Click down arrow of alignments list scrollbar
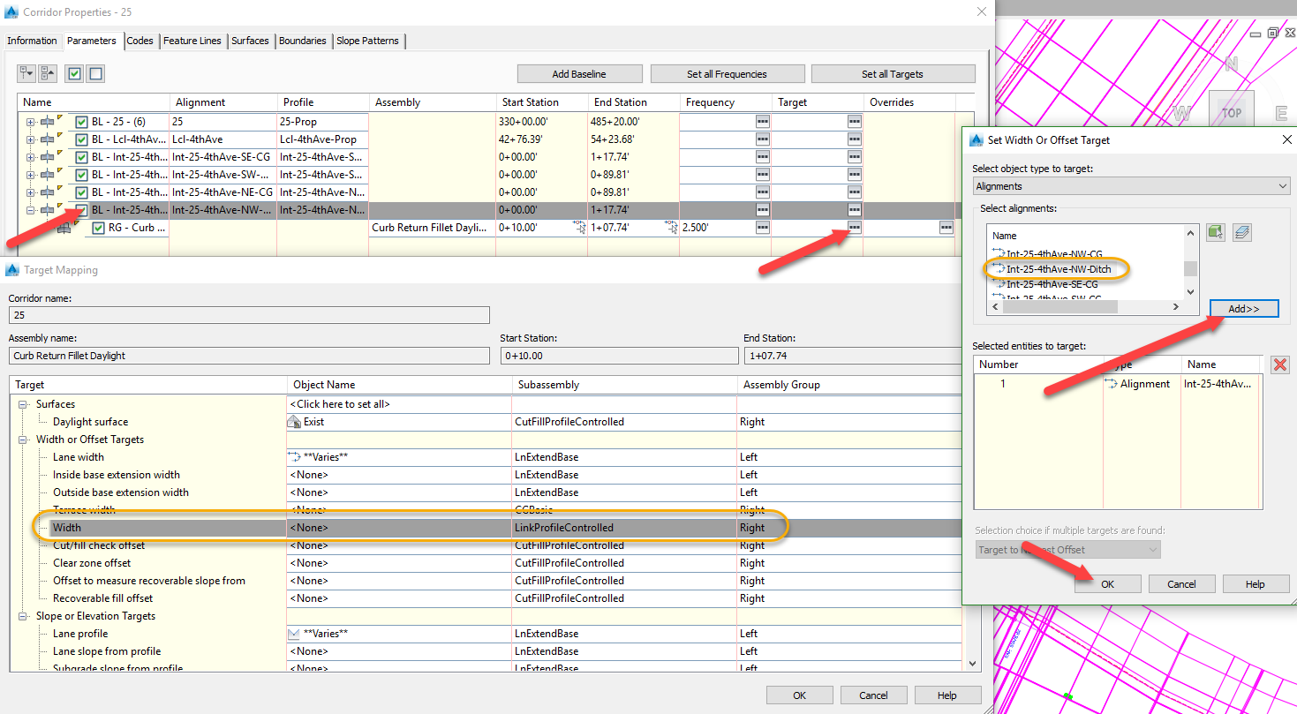Image resolution: width=1297 pixels, height=714 pixels. [x=1190, y=291]
